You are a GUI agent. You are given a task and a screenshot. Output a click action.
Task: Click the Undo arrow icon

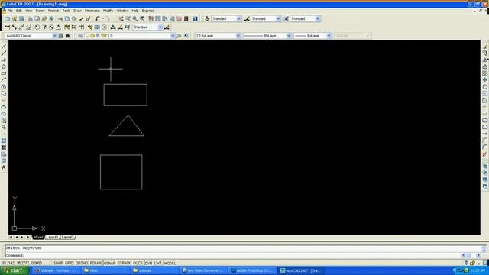pos(97,18)
